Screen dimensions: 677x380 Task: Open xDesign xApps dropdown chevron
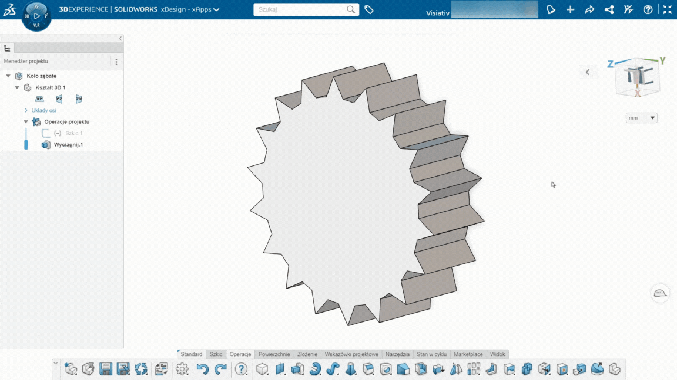coord(216,9)
